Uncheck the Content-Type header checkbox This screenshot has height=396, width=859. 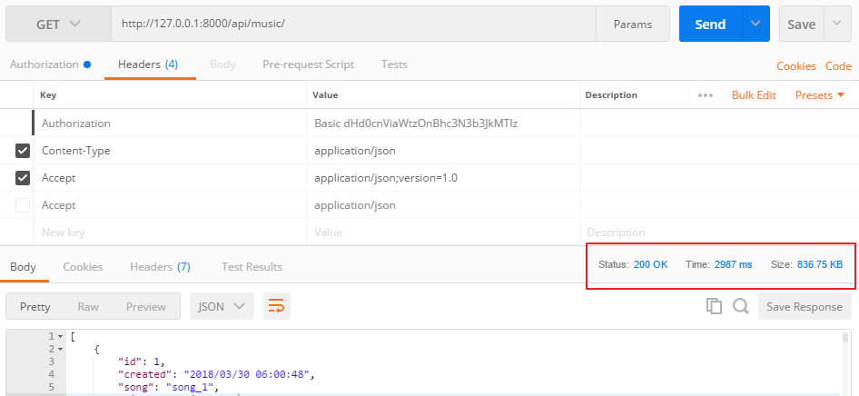pos(23,151)
